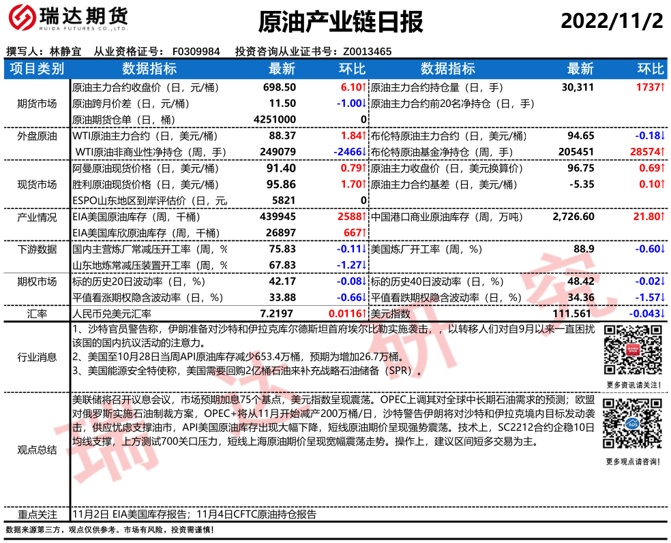Select the 行业消息 section label
Viewport: 671px width, 543px height.
coord(38,356)
